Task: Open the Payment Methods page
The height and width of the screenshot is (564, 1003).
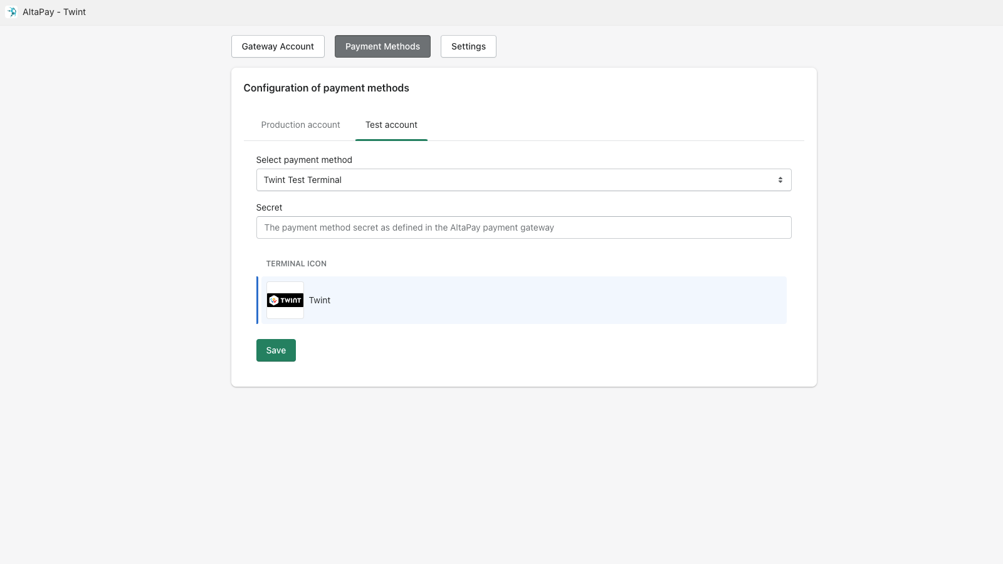Action: coord(382,46)
